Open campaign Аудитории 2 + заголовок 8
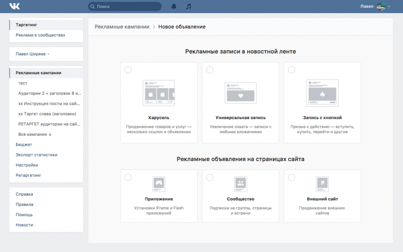Screen dimensions: 403x252 (x=49, y=94)
